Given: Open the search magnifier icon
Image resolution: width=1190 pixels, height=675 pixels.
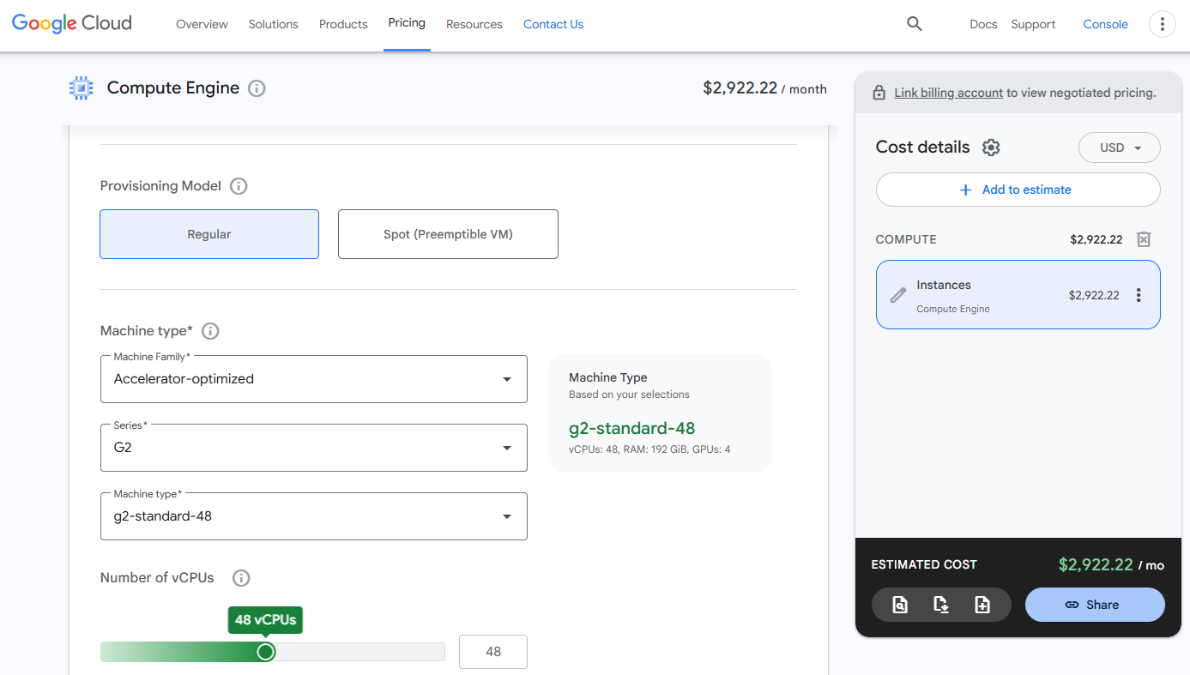Looking at the screenshot, I should click(x=915, y=24).
